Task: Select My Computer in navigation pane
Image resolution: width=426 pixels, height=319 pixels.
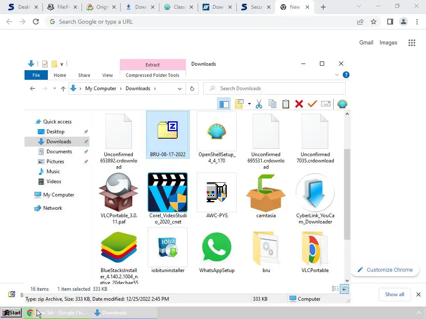Action: [58, 195]
